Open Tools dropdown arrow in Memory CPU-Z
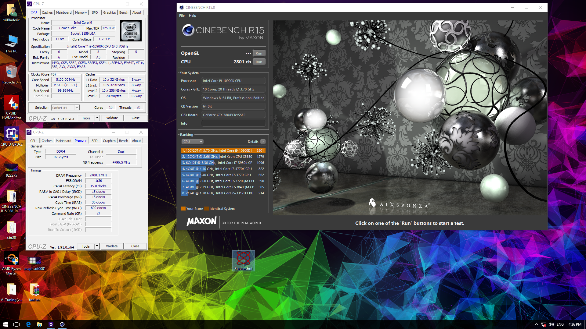This screenshot has width=586, height=329. 97,246
